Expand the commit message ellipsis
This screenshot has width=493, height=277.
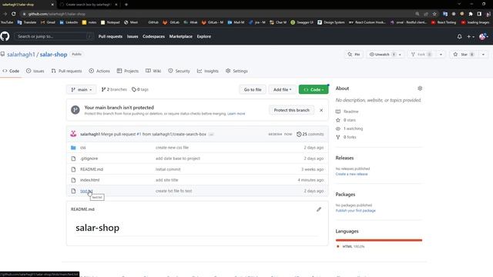(211, 135)
